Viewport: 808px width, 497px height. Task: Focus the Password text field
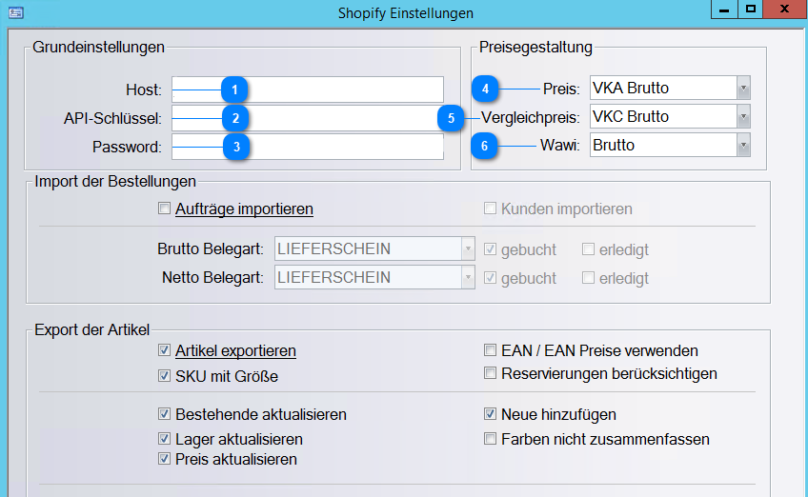308,147
